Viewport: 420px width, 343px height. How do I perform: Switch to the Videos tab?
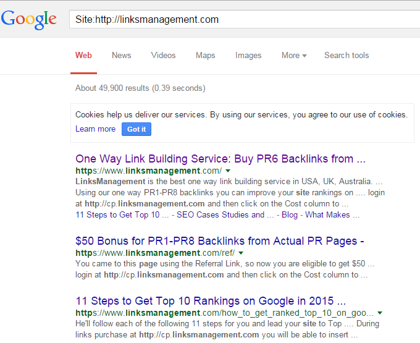coord(164,55)
